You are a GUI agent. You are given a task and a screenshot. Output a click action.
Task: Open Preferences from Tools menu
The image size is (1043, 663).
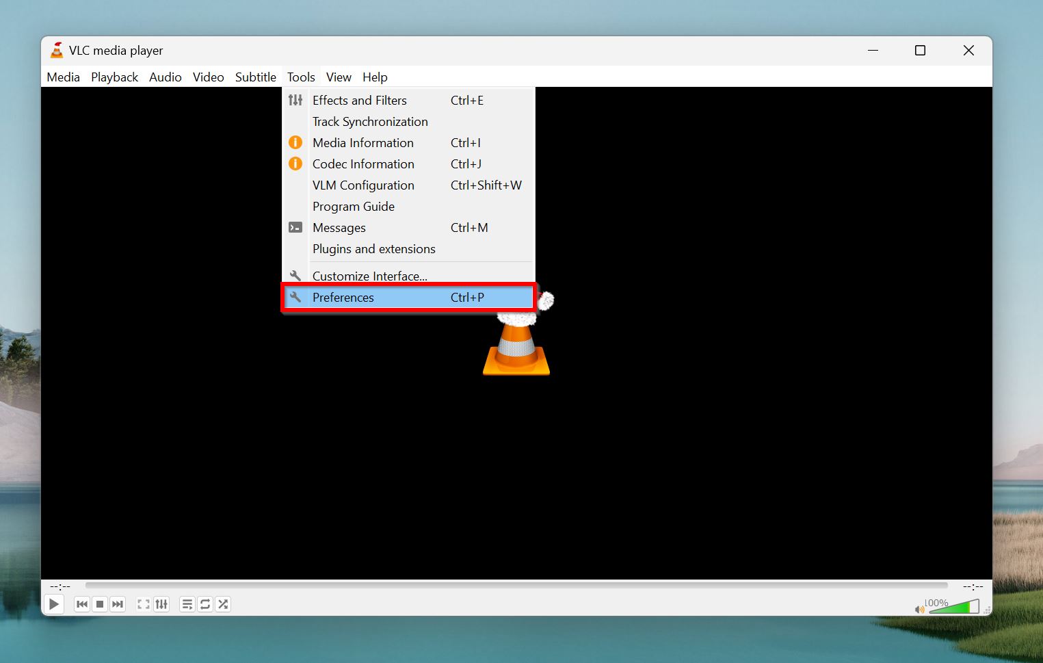click(x=408, y=298)
